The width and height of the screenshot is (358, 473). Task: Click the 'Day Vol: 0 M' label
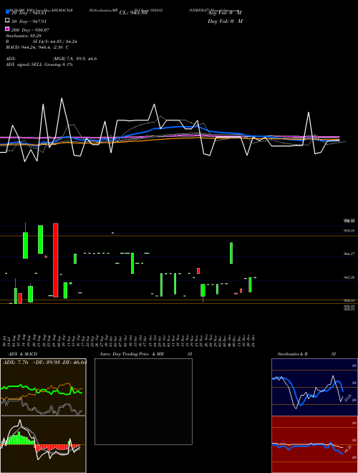pos(225,21)
